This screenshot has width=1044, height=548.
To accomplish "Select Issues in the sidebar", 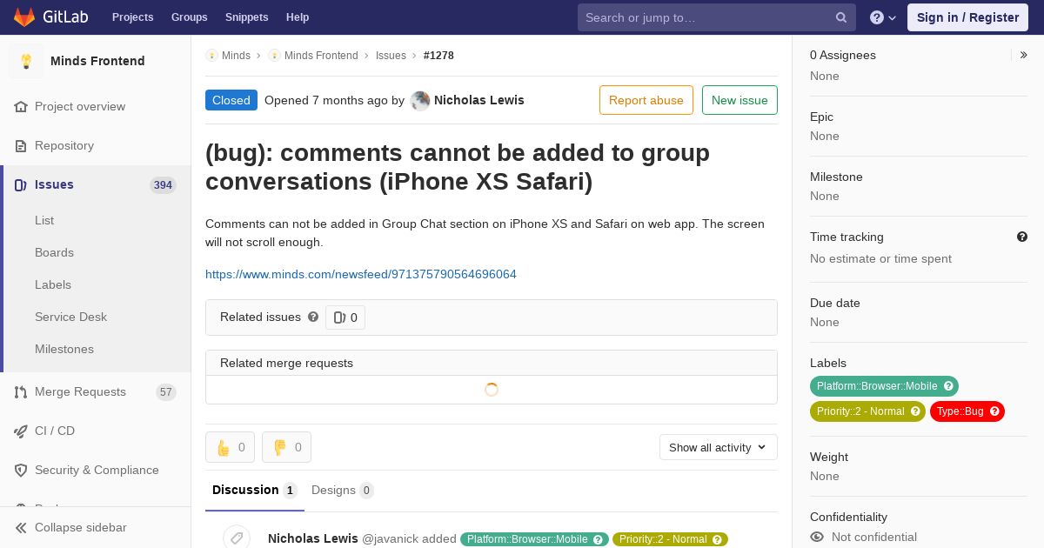I will pos(54,184).
